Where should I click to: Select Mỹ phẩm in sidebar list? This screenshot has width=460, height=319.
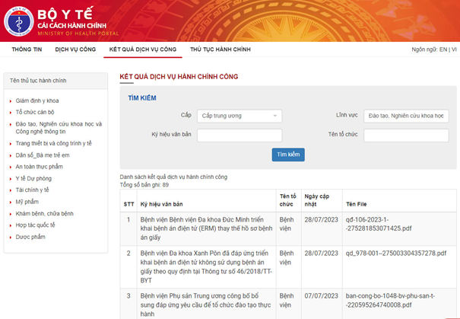(x=27, y=202)
